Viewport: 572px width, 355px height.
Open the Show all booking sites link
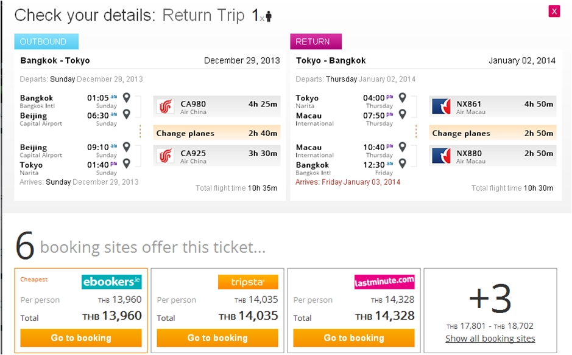point(490,339)
